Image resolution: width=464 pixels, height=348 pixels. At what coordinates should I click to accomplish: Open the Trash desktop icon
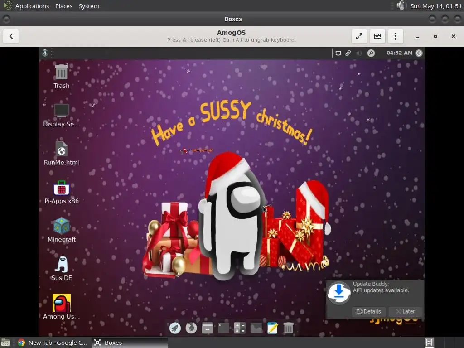61,76
